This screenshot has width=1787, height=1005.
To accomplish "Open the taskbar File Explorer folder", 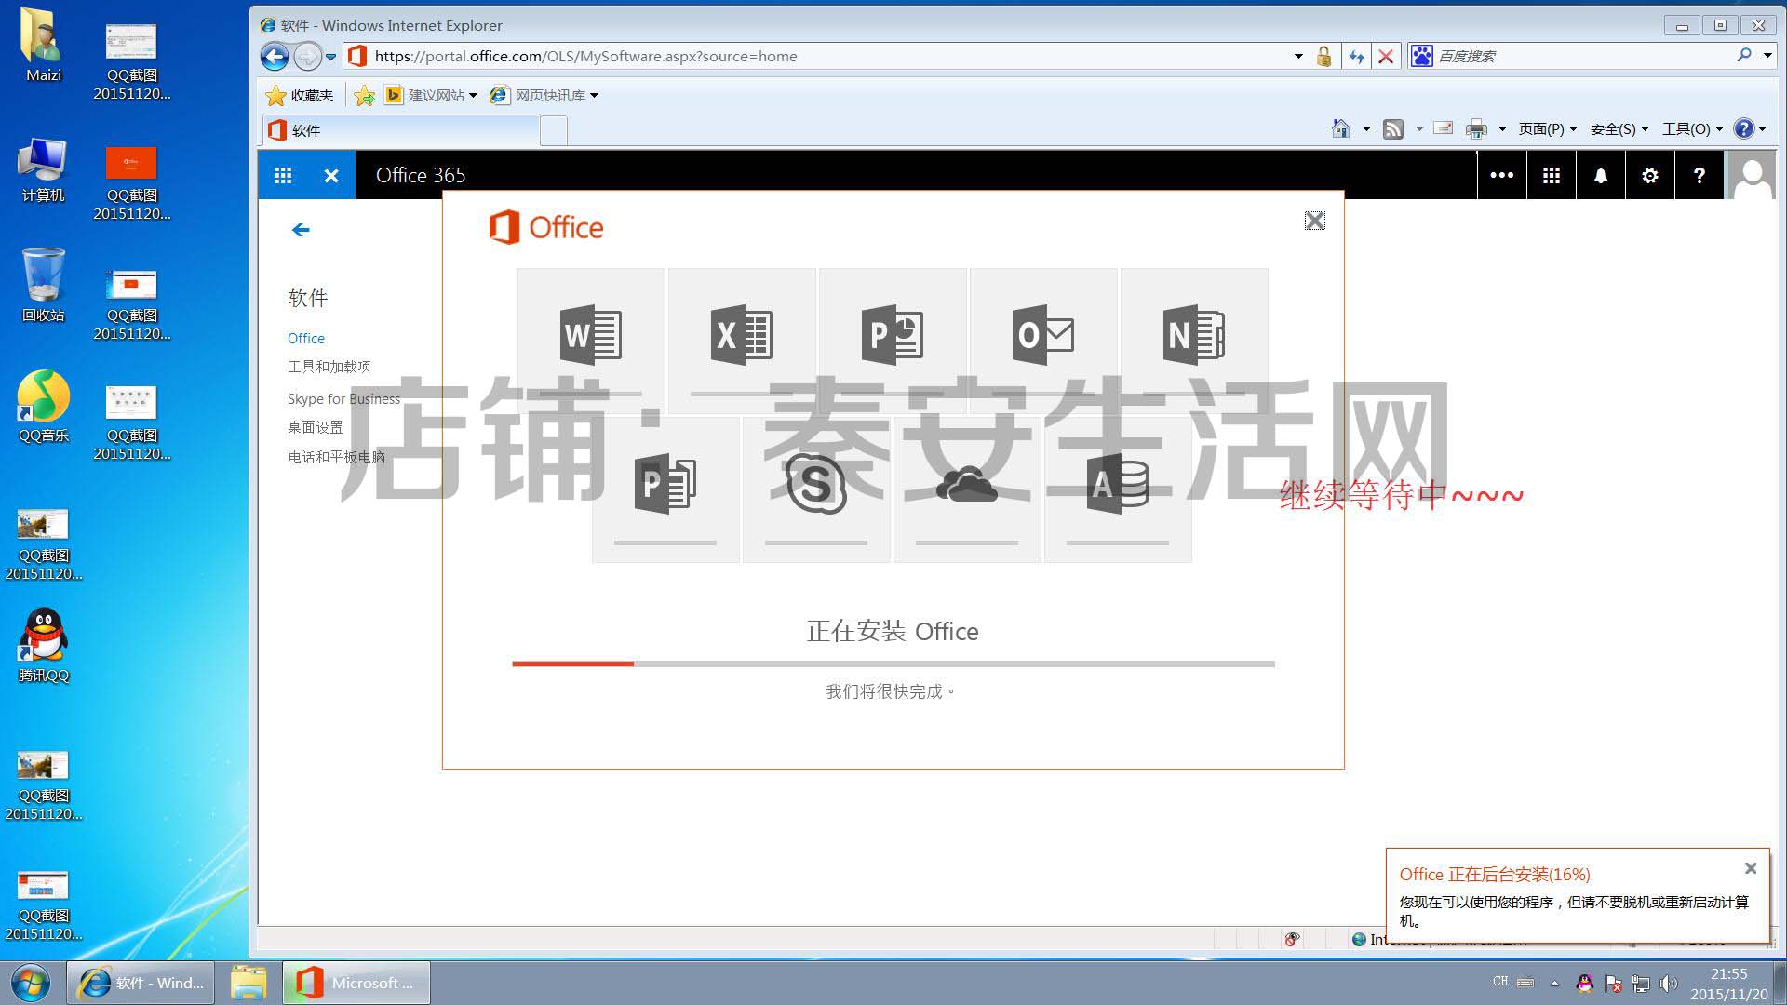I will tap(249, 983).
